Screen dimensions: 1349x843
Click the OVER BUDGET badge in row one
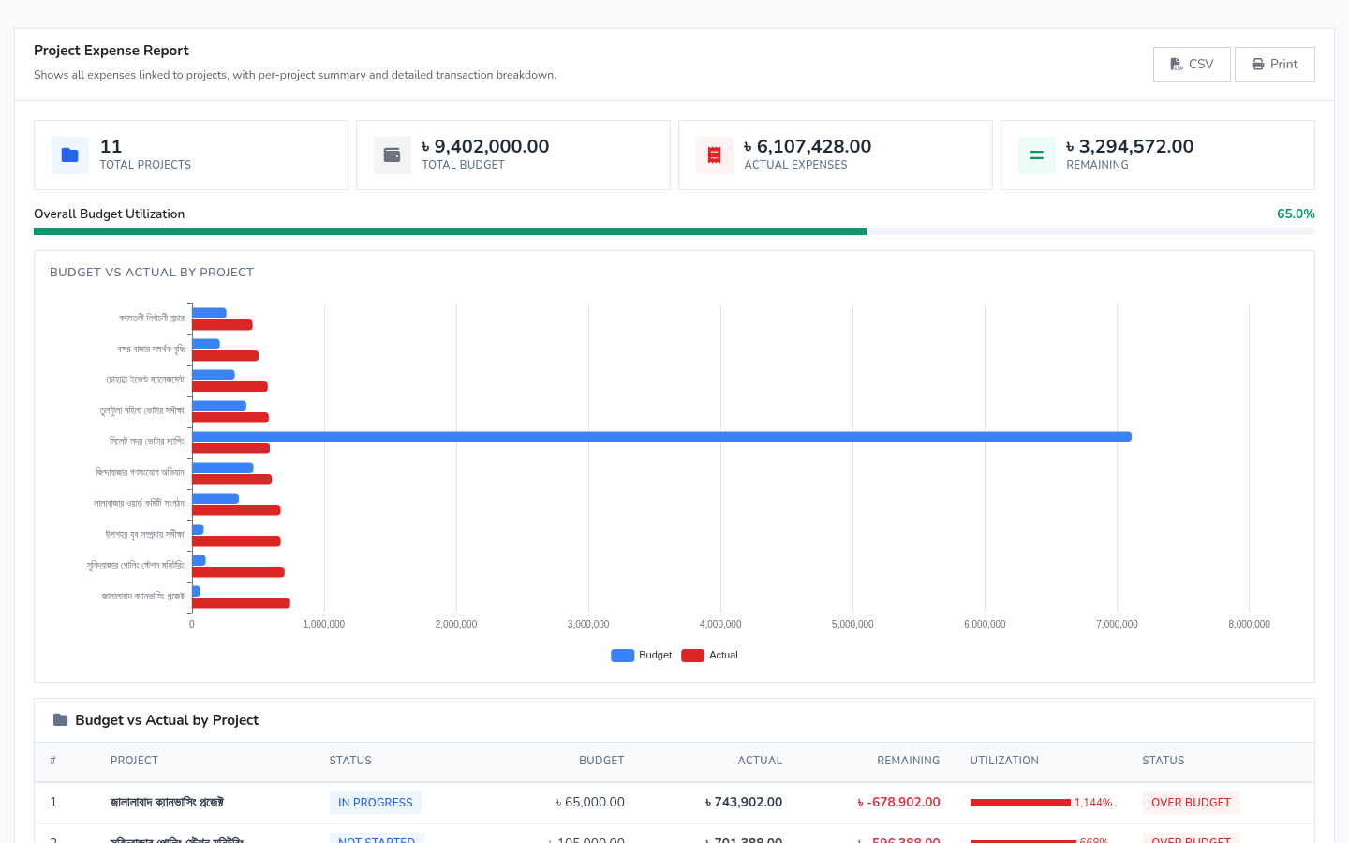pos(1191,803)
